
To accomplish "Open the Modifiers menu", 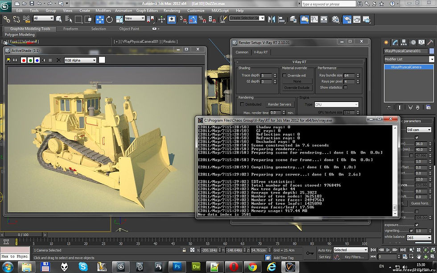I will point(103,11).
